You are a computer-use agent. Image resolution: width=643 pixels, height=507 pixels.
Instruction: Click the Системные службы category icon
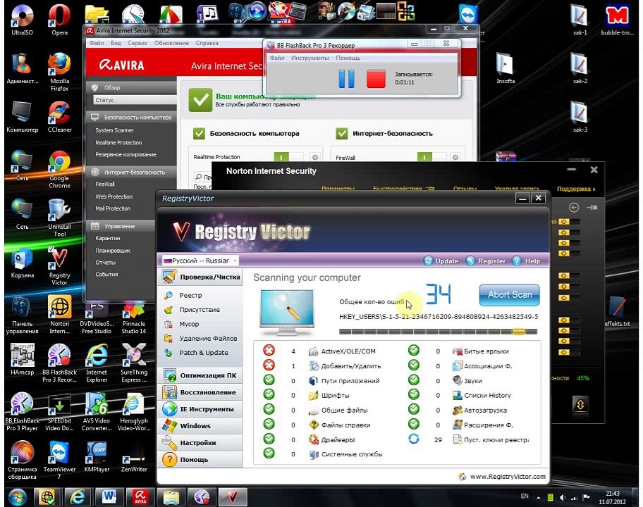click(x=314, y=454)
